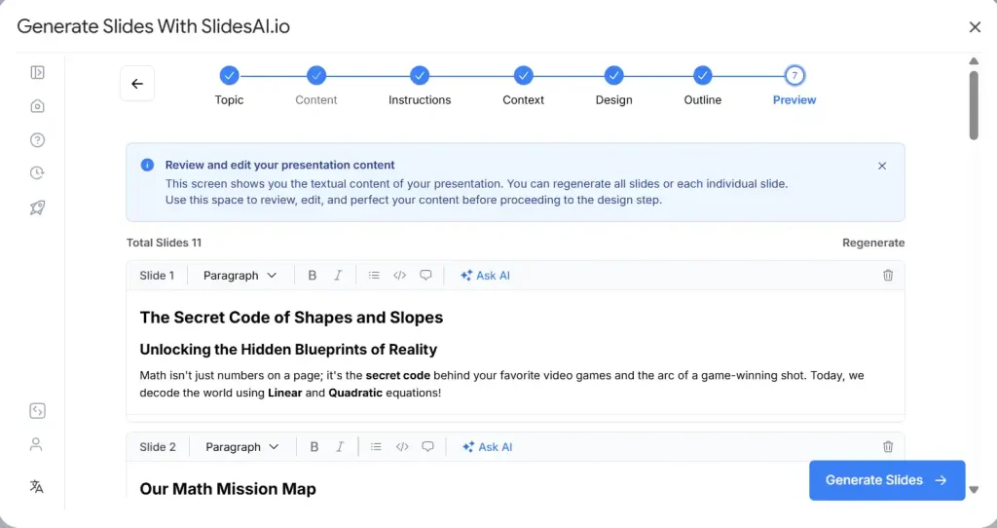The height and width of the screenshot is (528, 997).
Task: Go to the Content step
Action: point(316,86)
